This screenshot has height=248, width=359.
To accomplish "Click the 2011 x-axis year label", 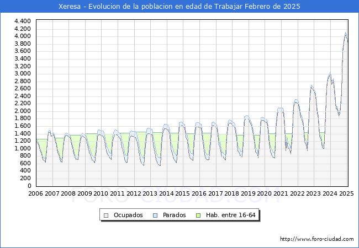I will coord(118,193).
